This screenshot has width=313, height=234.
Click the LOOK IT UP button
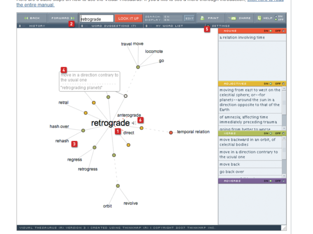coord(128,18)
